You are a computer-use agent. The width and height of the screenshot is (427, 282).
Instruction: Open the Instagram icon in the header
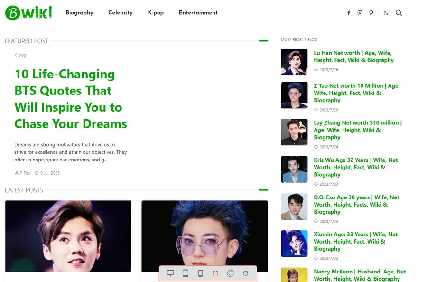(360, 13)
